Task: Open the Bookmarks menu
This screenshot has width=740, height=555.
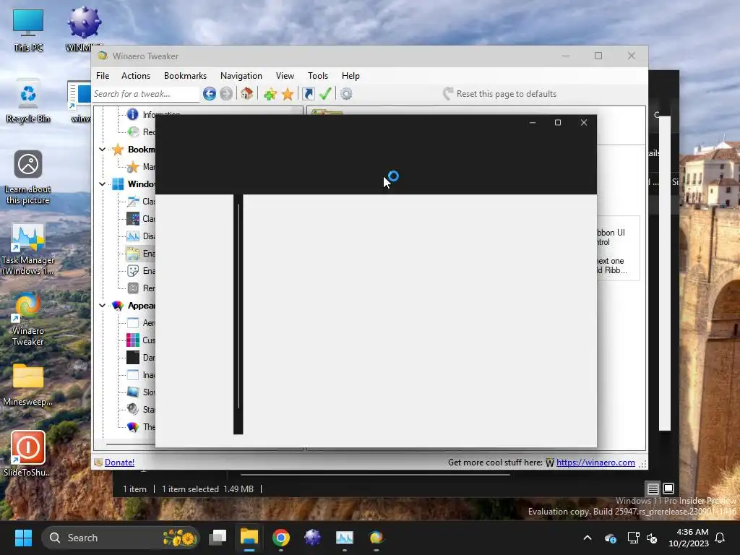Action: 185,76
